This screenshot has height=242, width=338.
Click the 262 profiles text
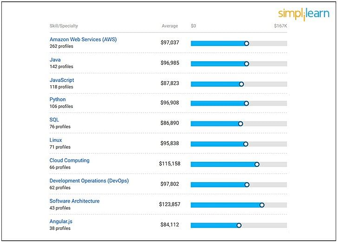61,46
